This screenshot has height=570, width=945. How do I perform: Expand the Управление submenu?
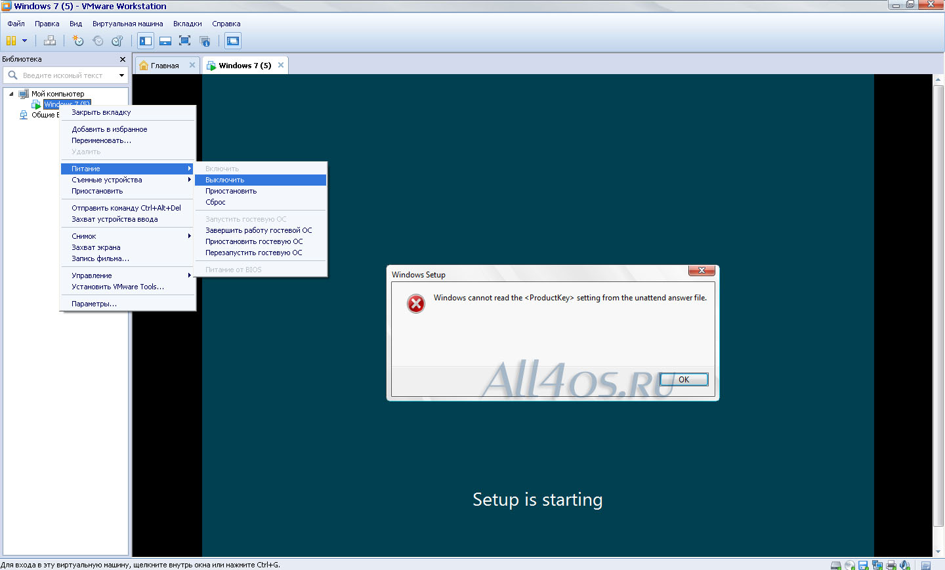tap(128, 275)
